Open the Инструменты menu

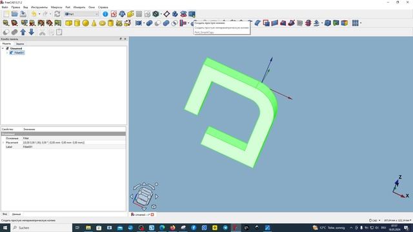pyautogui.click(x=39, y=7)
